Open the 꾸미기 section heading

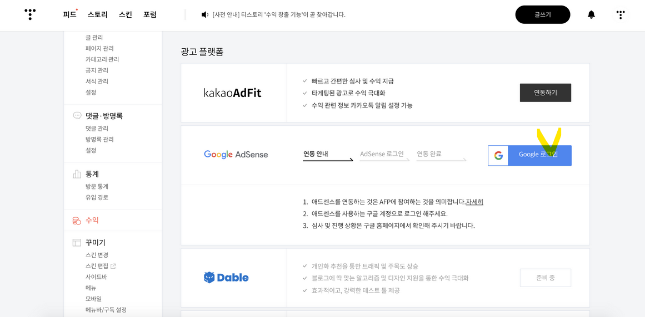(96, 243)
